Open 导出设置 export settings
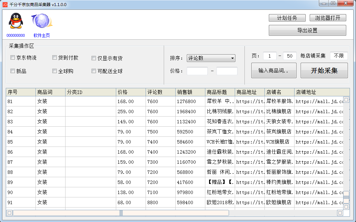 coord(307,30)
